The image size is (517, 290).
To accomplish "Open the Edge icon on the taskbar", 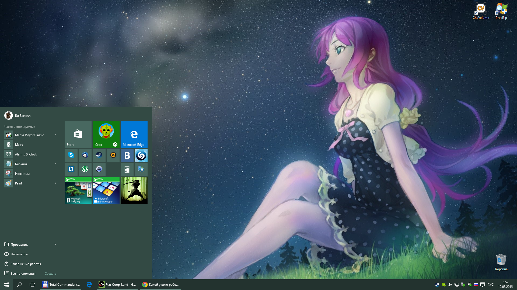I will coord(89,285).
